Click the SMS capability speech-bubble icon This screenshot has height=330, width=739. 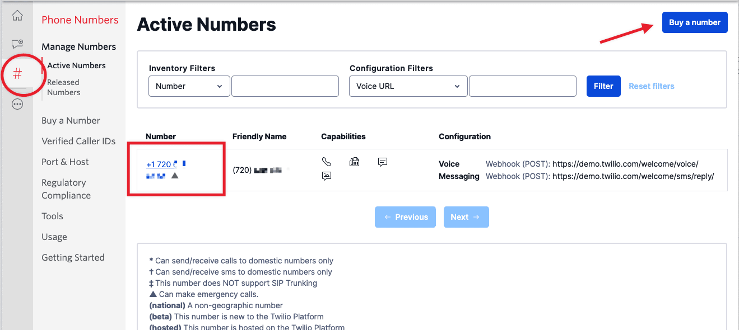pos(382,162)
